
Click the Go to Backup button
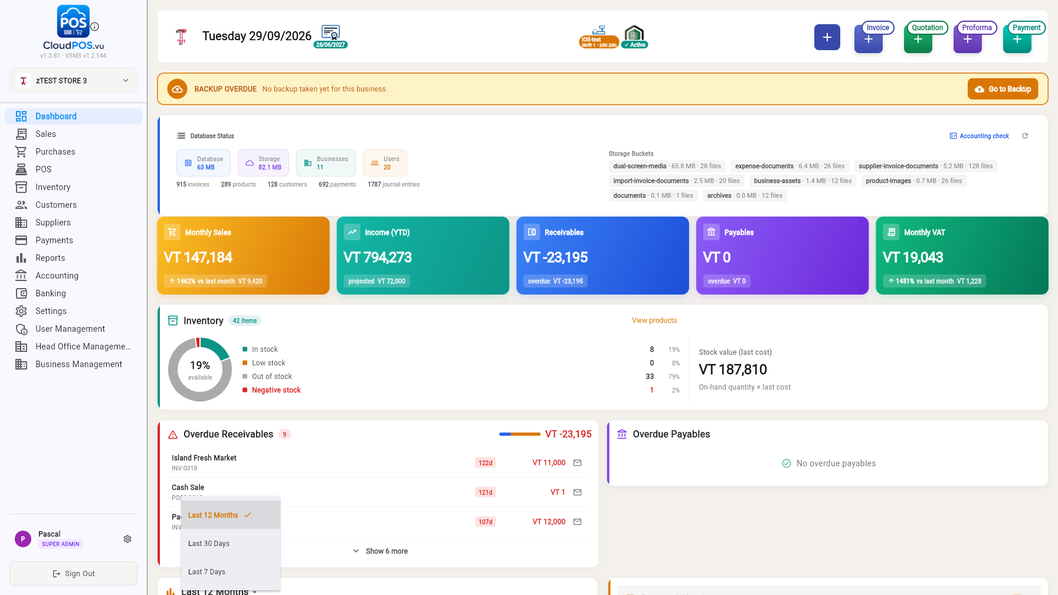coord(1003,89)
